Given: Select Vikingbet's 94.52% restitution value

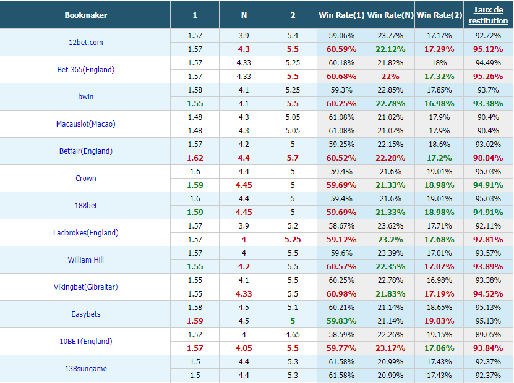Looking at the screenshot, I should click(488, 293).
